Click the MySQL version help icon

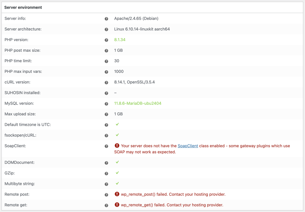[x=106, y=104]
